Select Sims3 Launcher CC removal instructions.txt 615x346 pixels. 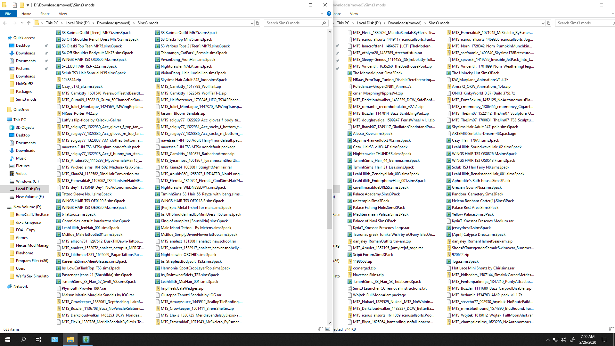pyautogui.click(x=389, y=288)
